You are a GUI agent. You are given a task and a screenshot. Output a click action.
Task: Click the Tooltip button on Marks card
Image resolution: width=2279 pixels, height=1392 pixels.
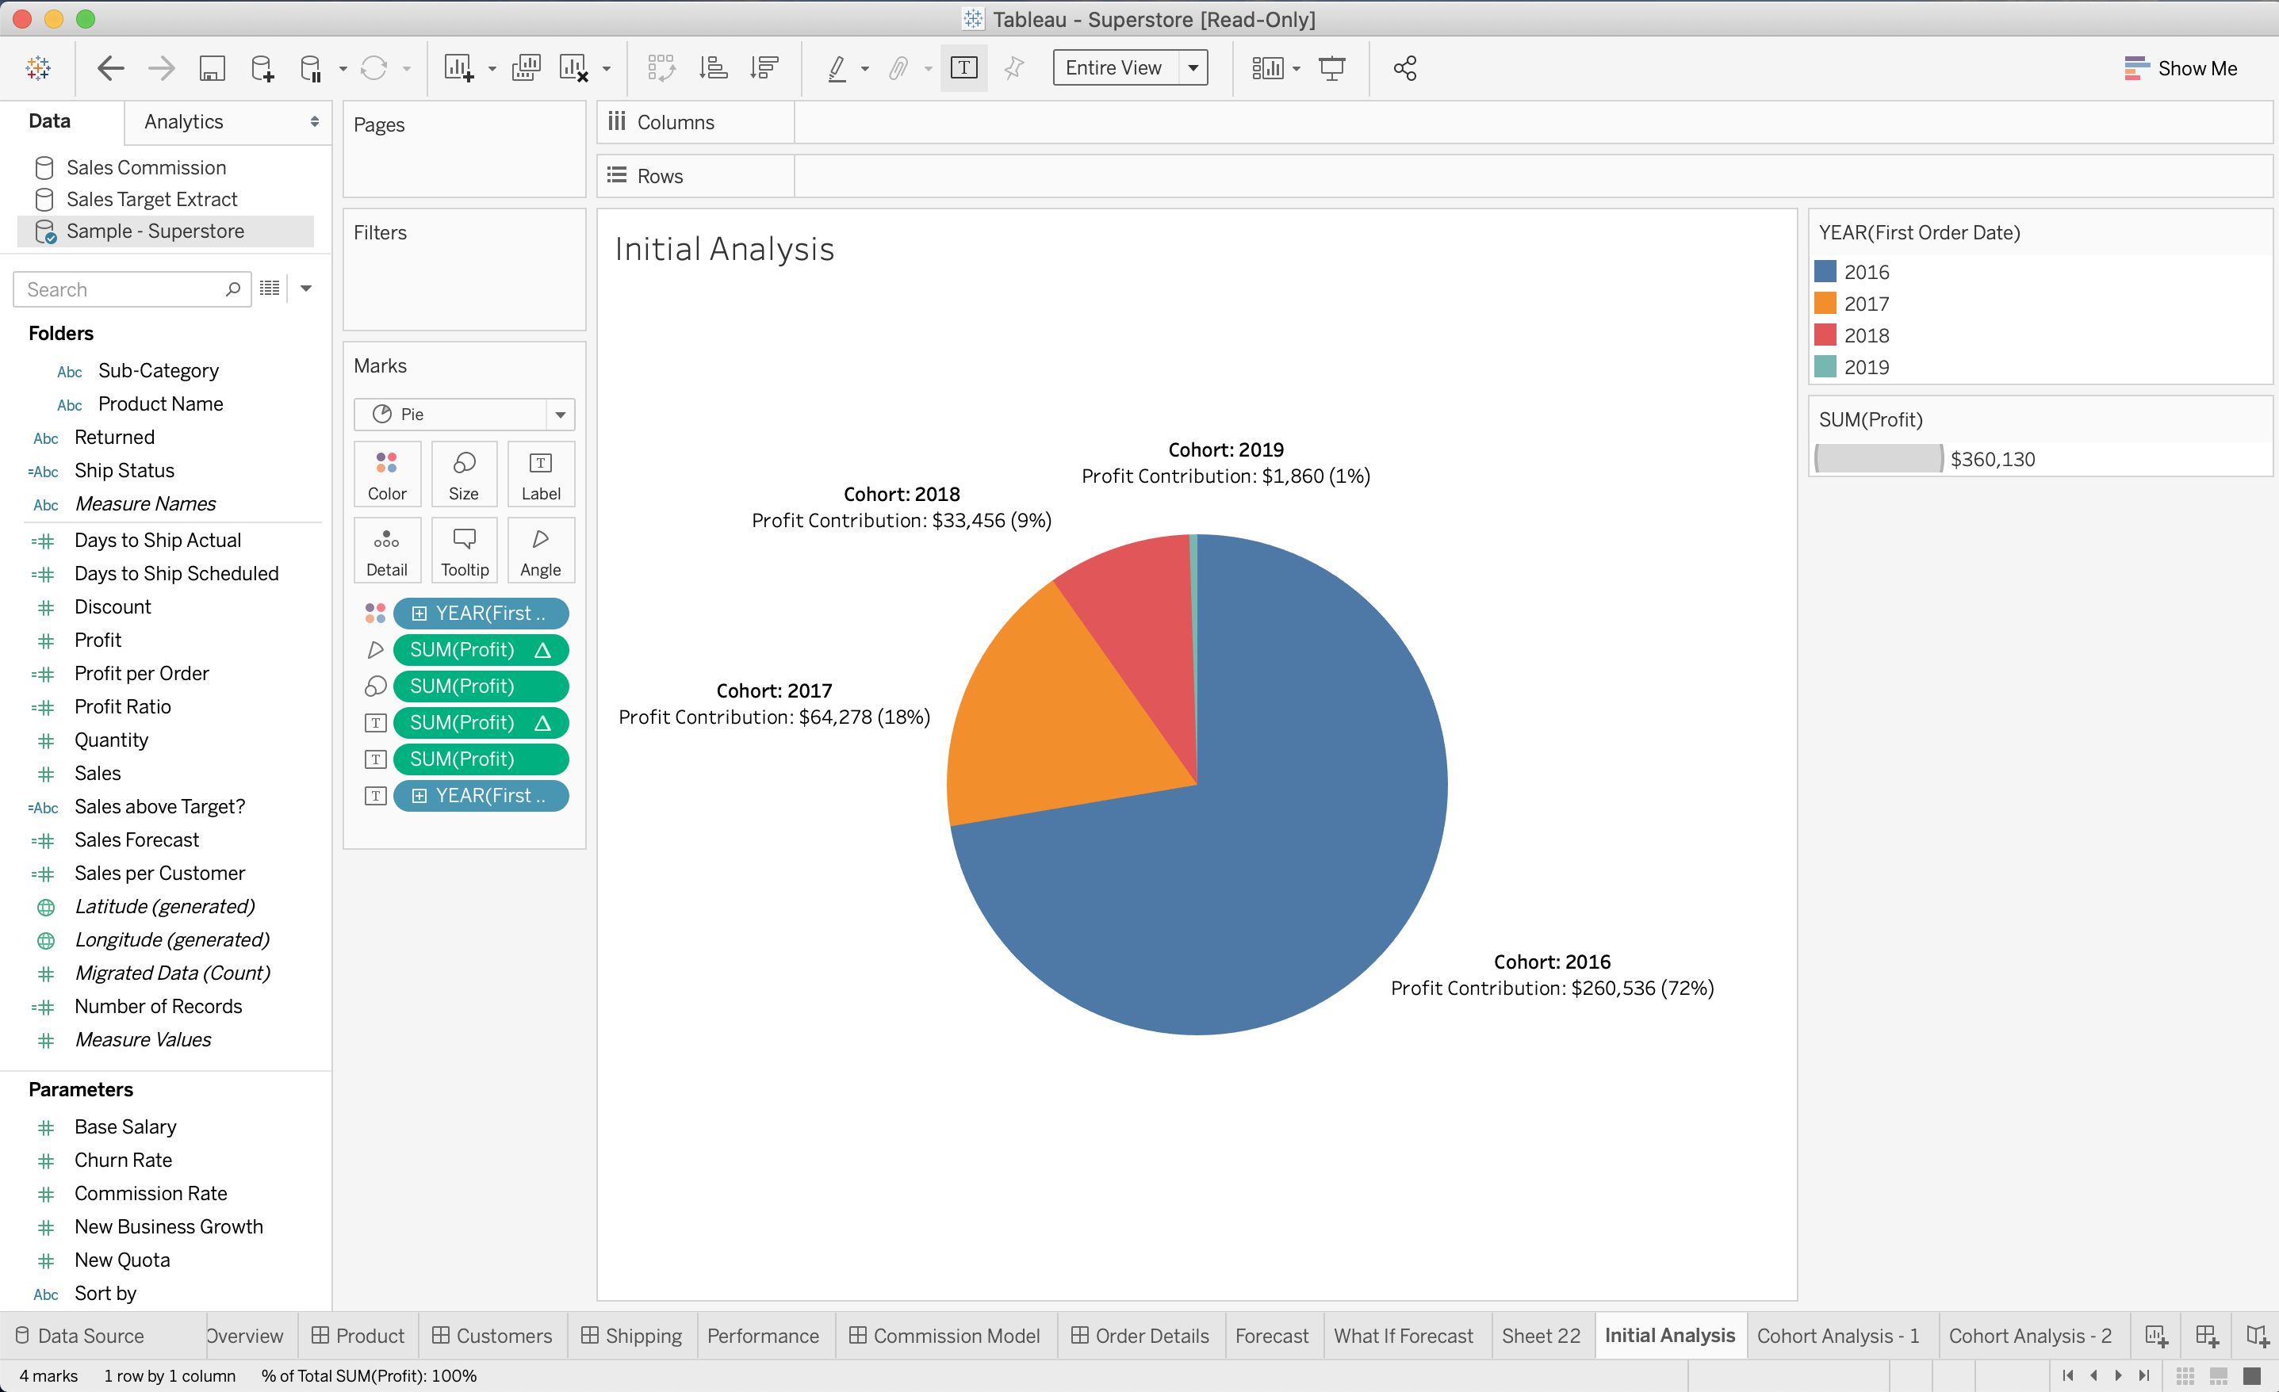coord(463,551)
